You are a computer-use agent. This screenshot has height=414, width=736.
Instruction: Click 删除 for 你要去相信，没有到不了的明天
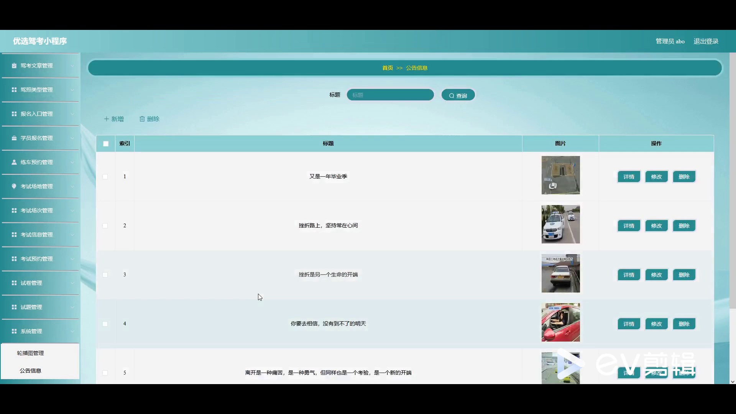(684, 324)
